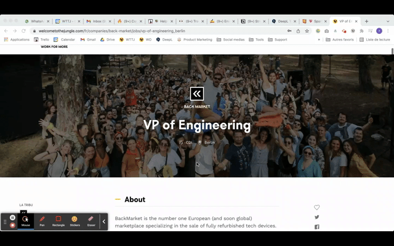Select the Rectangle drawing tool

58,221
